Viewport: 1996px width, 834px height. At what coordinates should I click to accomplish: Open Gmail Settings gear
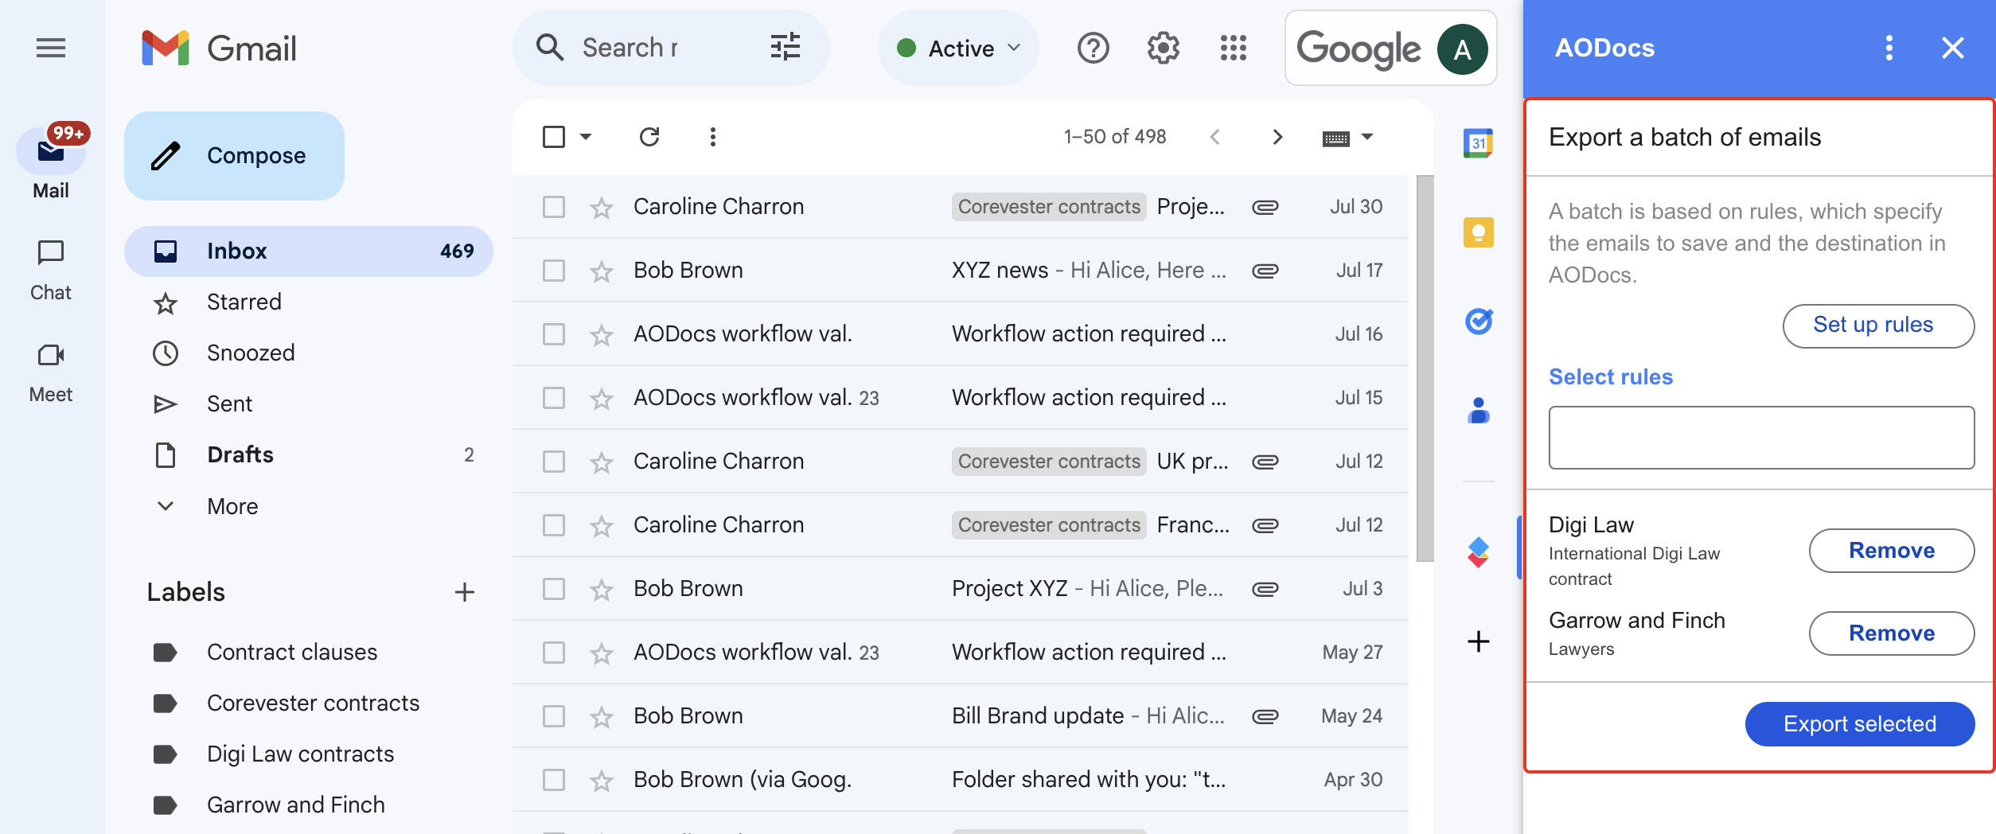tap(1163, 49)
